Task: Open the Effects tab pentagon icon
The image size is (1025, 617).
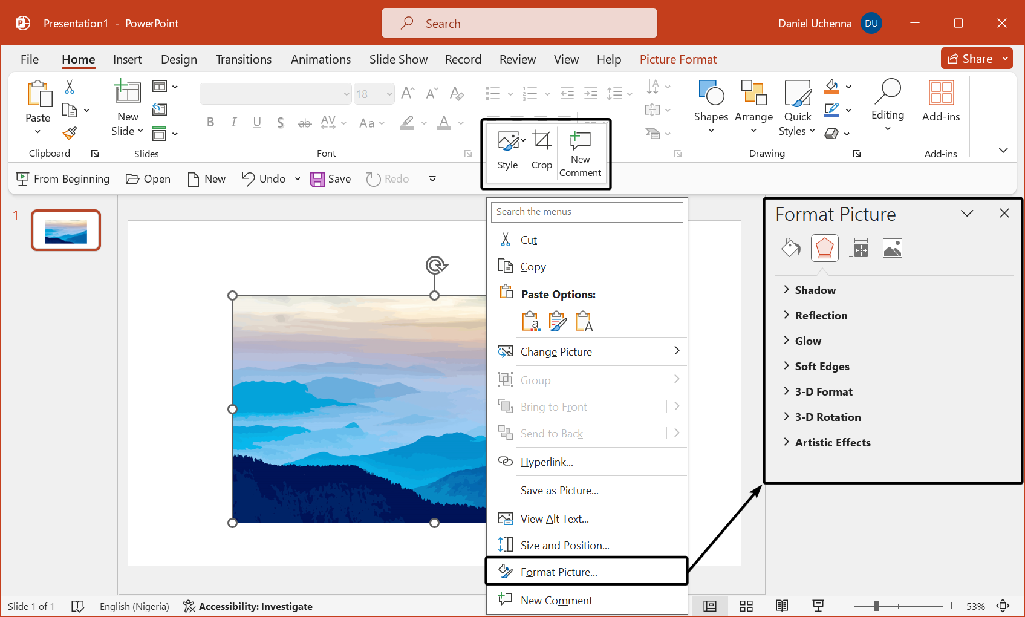Action: [x=824, y=248]
